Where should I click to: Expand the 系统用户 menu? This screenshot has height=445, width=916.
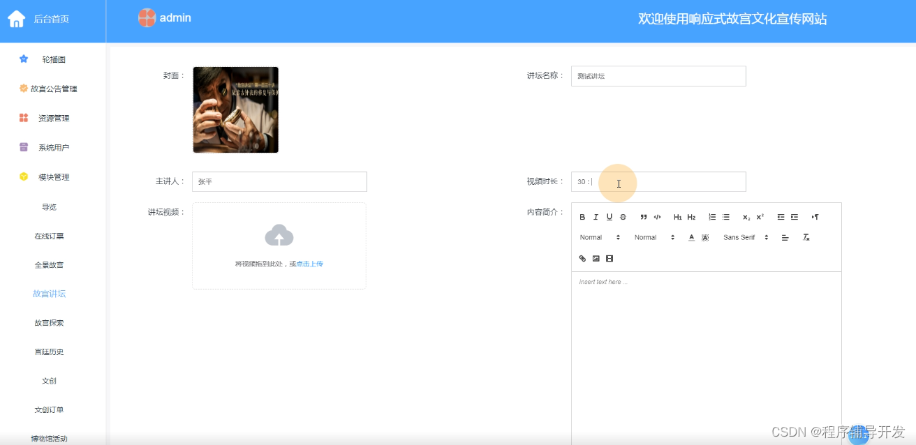pos(53,147)
